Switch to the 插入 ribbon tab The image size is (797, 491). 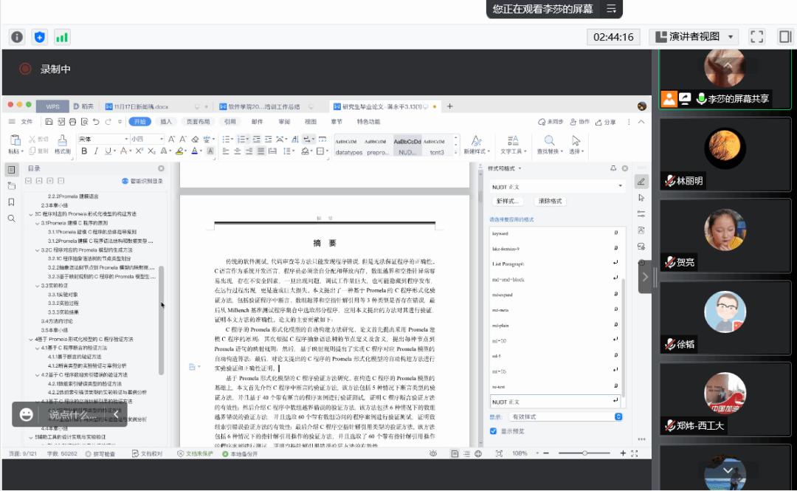(x=166, y=122)
